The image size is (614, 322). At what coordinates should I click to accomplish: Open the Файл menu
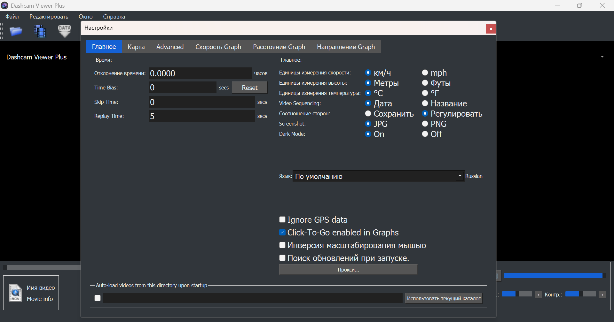click(12, 17)
